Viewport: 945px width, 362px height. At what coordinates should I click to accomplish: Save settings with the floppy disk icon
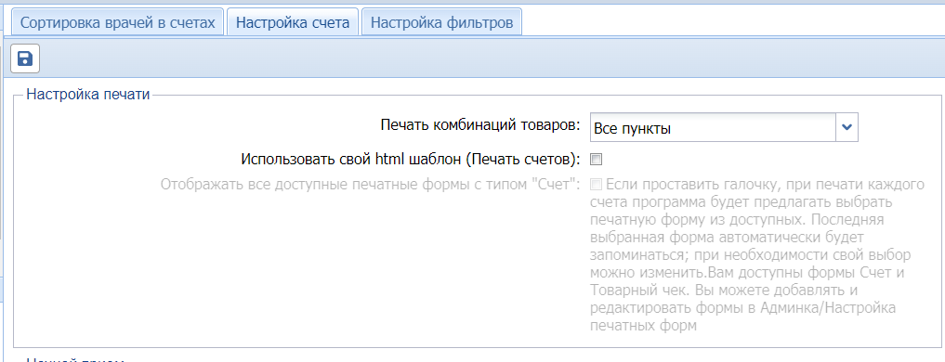pos(25,58)
